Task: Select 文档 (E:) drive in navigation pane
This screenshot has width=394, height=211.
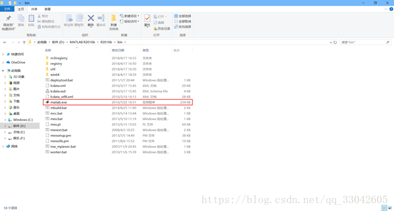Action: pyautogui.click(x=20, y=132)
